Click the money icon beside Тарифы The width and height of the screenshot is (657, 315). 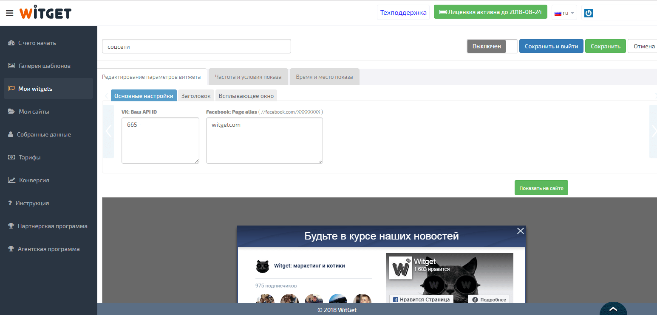(12, 157)
